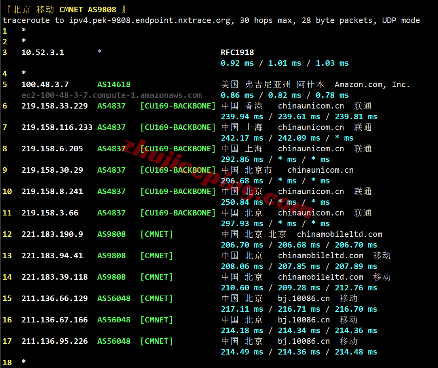Select latency value 292.86 ms

242,159
